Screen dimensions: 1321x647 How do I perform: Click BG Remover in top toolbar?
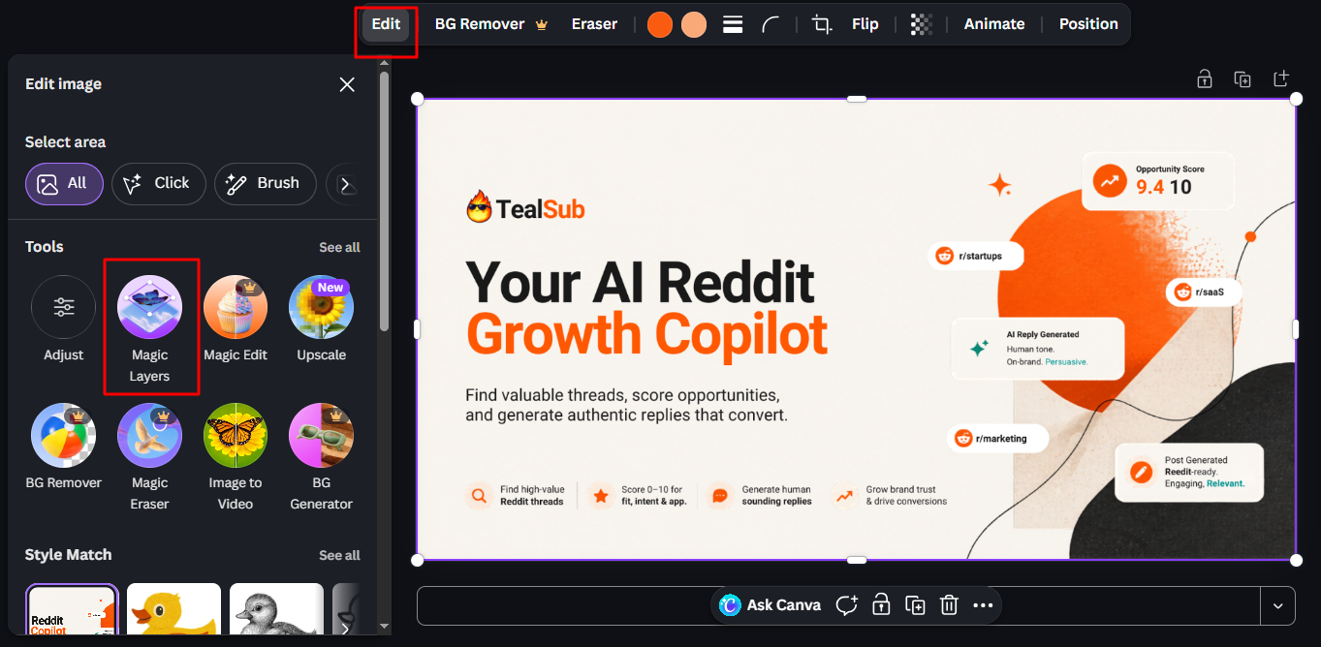[x=490, y=24]
